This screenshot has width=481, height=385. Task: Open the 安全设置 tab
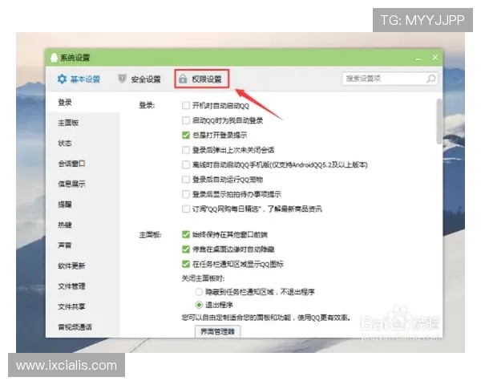coord(139,79)
